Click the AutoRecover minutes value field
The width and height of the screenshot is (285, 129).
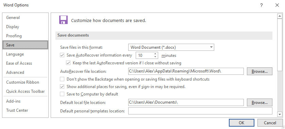[145, 56]
